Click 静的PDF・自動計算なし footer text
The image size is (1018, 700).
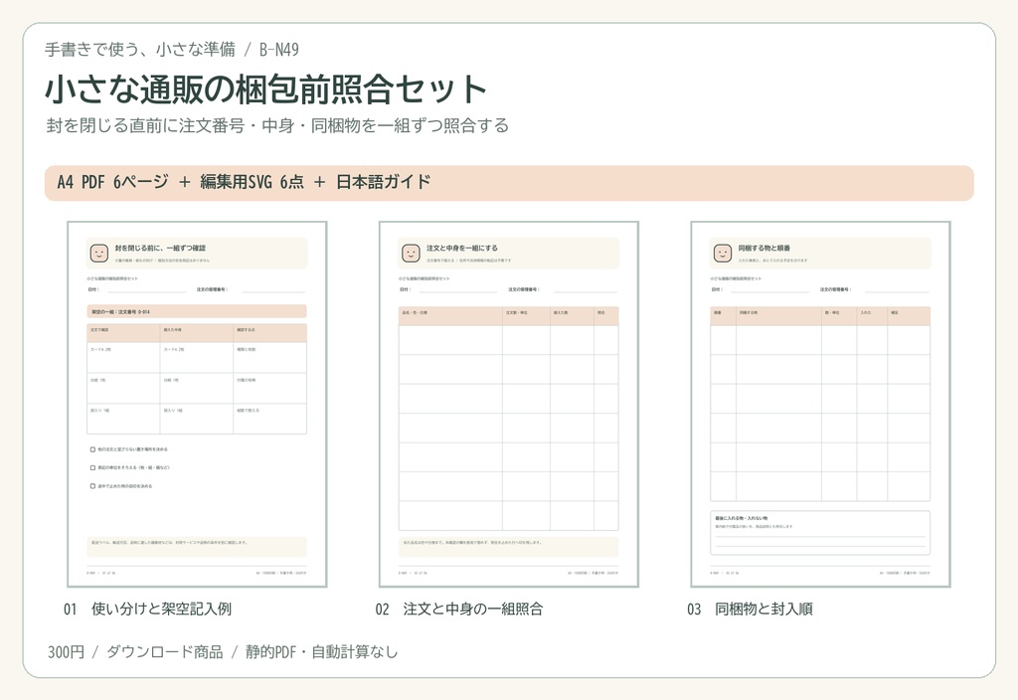[321, 652]
